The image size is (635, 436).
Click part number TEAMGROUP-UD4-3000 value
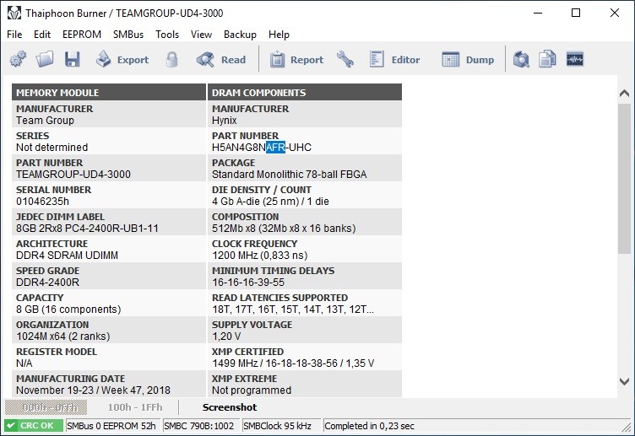point(73,175)
